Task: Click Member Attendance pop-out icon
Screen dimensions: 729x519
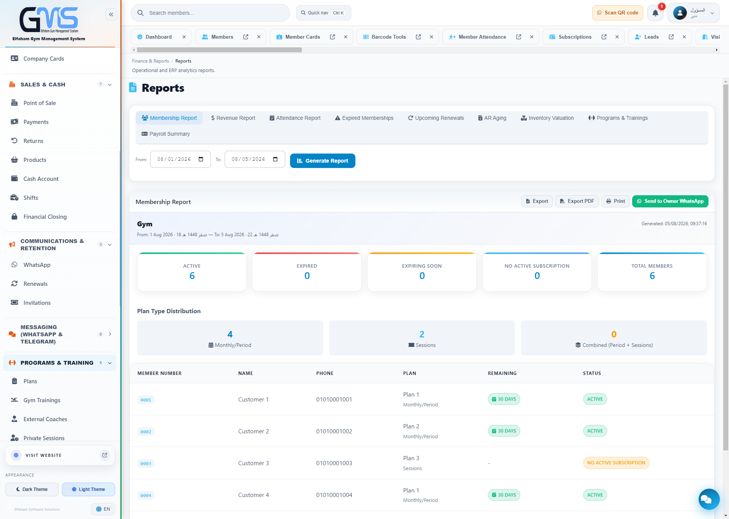Action: point(518,37)
